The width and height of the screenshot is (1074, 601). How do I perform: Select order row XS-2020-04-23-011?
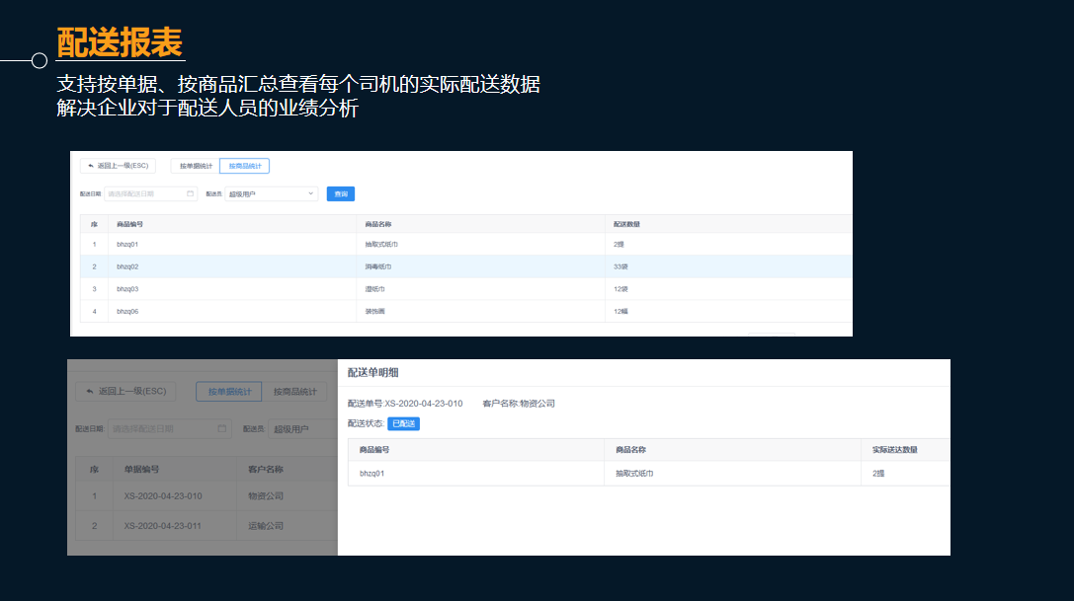pos(198,525)
